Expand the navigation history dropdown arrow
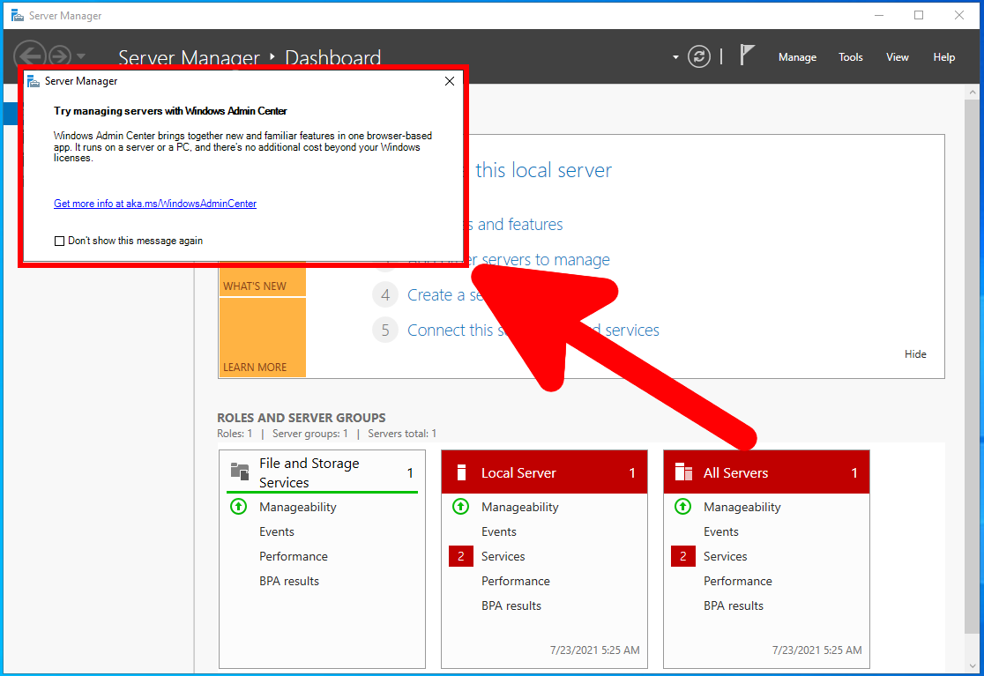This screenshot has width=984, height=676. 81,56
